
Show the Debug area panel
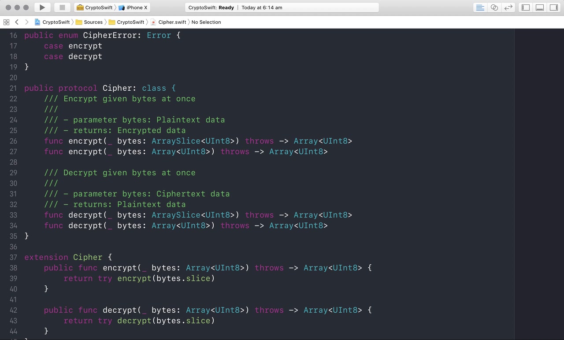[x=540, y=7]
